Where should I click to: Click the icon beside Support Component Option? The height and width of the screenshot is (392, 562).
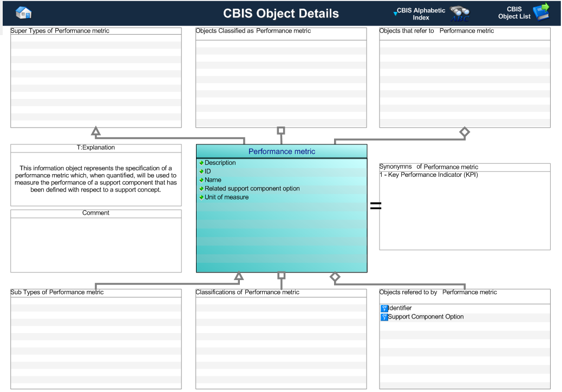[x=384, y=317]
